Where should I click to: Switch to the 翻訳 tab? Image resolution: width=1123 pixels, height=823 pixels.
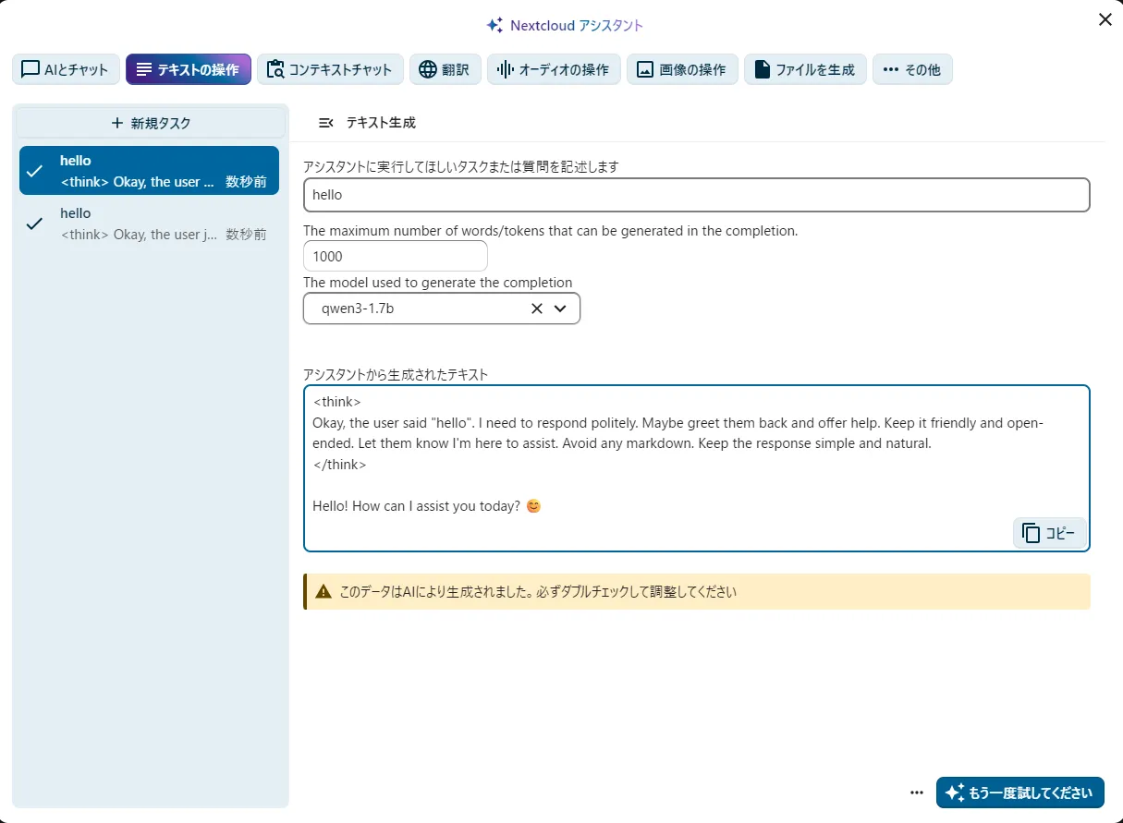(x=445, y=69)
